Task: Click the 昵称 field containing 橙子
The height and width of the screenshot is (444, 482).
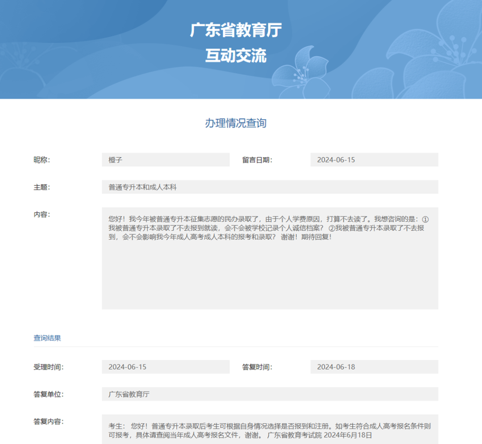Action: [166, 160]
